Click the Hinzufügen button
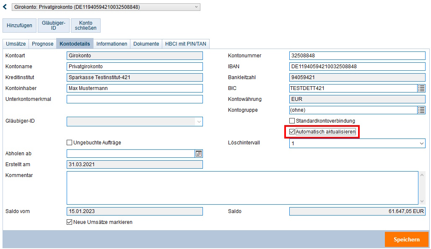 [x=19, y=26]
